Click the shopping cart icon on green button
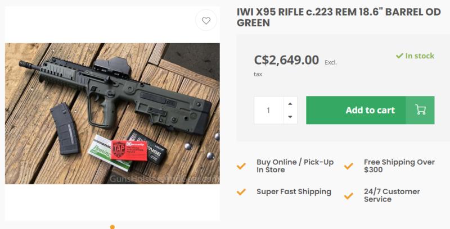The width and height of the screenshot is (450, 229). (420, 110)
